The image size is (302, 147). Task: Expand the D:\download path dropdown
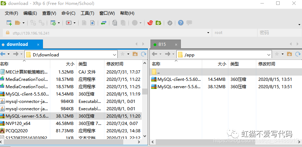click(115, 55)
